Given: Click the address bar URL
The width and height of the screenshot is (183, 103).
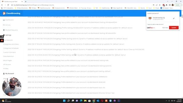Looking at the screenshot, I should coord(34,5).
